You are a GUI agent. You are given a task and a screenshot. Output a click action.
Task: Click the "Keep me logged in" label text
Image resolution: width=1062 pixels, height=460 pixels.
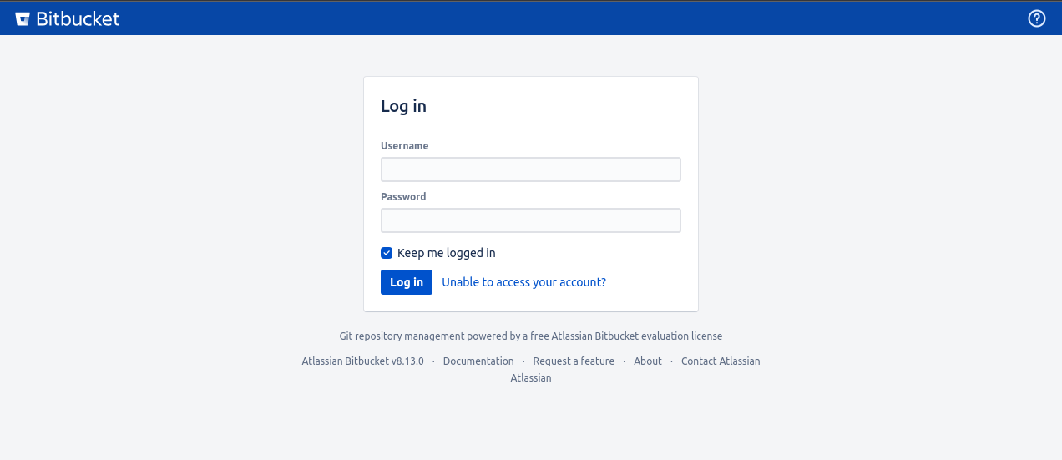[x=446, y=253]
